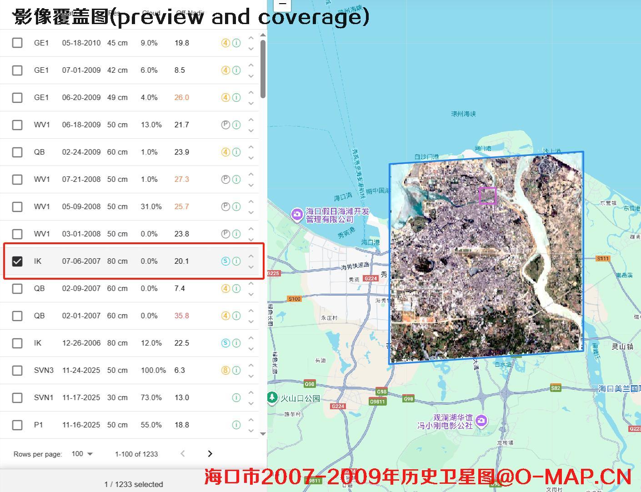Click the 火山口公园 park marker on the map
641x492 pixels.
click(x=271, y=397)
